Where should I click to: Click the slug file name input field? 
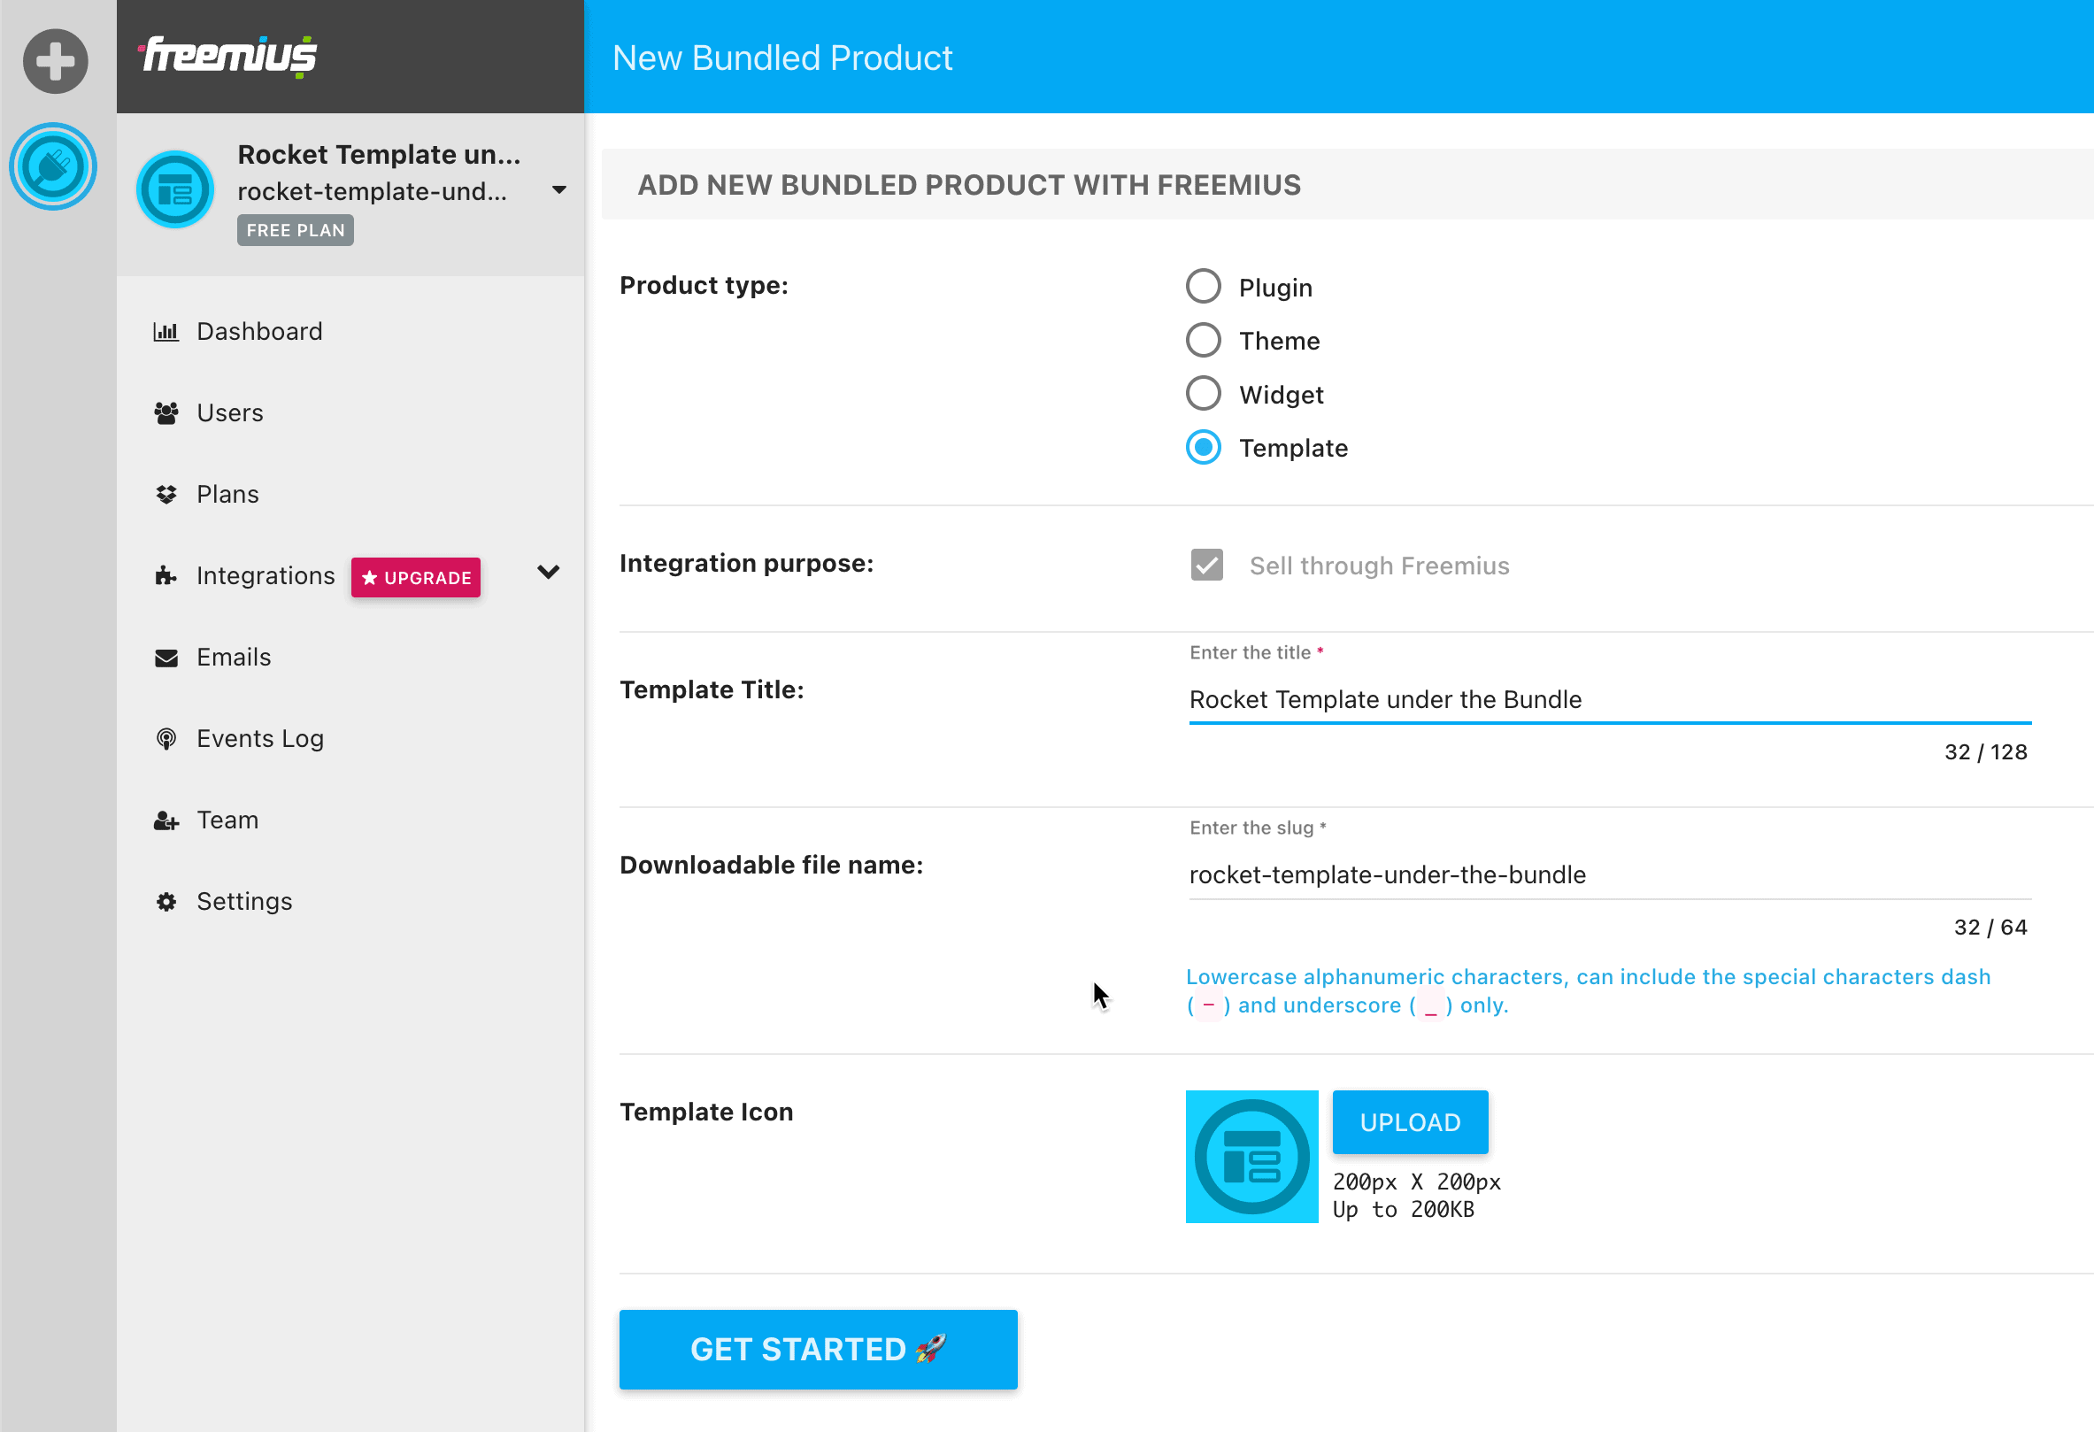click(1609, 874)
